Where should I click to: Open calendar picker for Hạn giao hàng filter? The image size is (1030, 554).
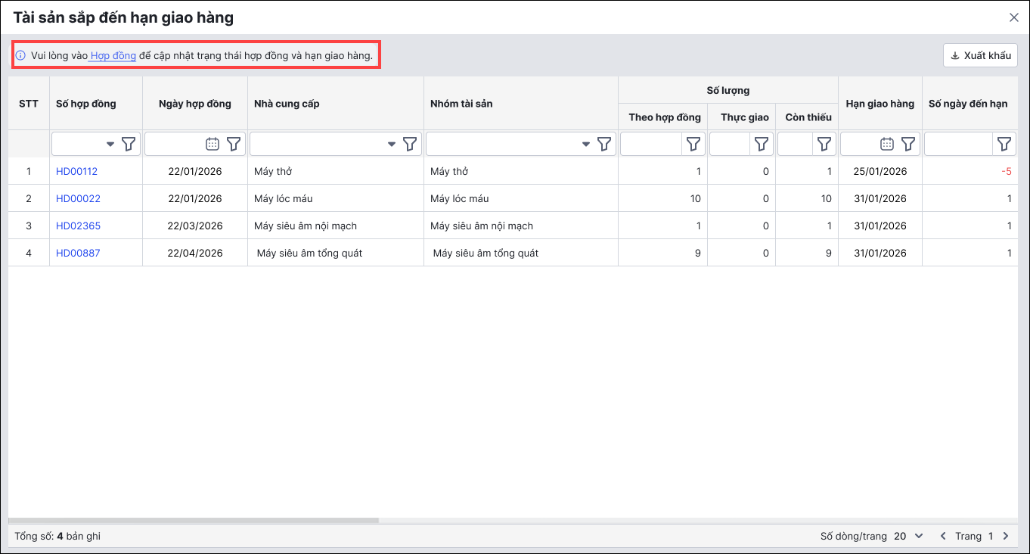click(x=887, y=144)
